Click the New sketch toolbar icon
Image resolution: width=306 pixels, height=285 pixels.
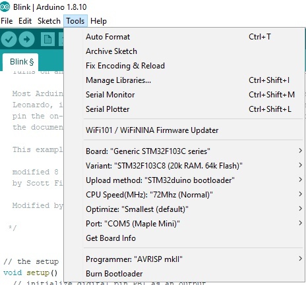pyautogui.click(x=47, y=39)
